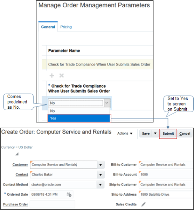Viewport: 194px width, 210px height.
Task: Click the Cancel button
Action: (185, 134)
